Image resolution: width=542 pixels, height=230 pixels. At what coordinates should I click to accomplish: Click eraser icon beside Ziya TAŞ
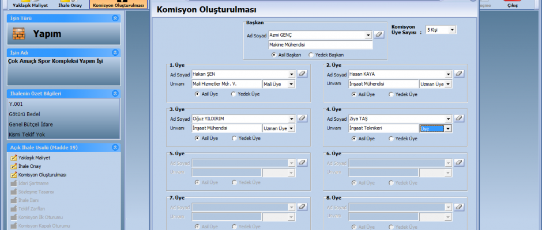pos(459,118)
